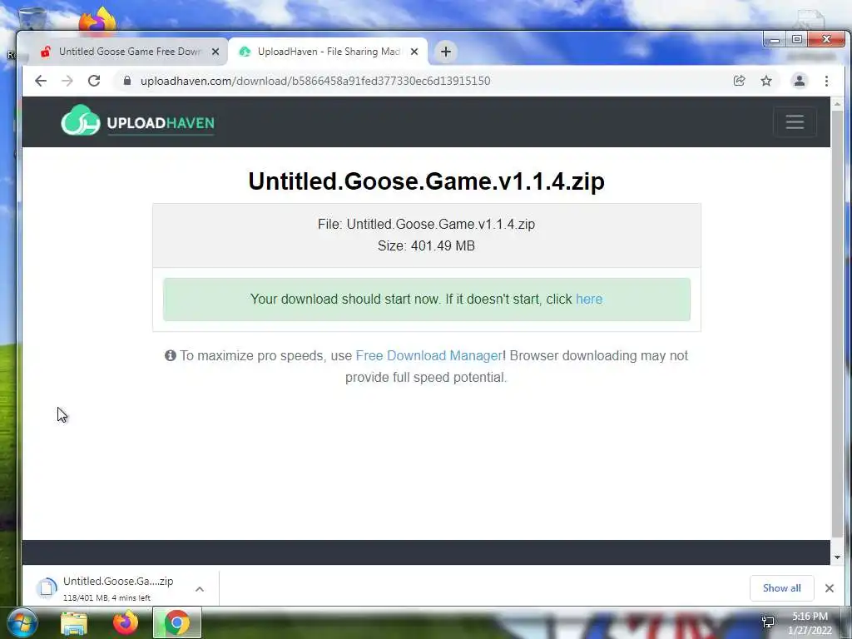
Task: Minimize the Chrome window
Action: click(775, 40)
